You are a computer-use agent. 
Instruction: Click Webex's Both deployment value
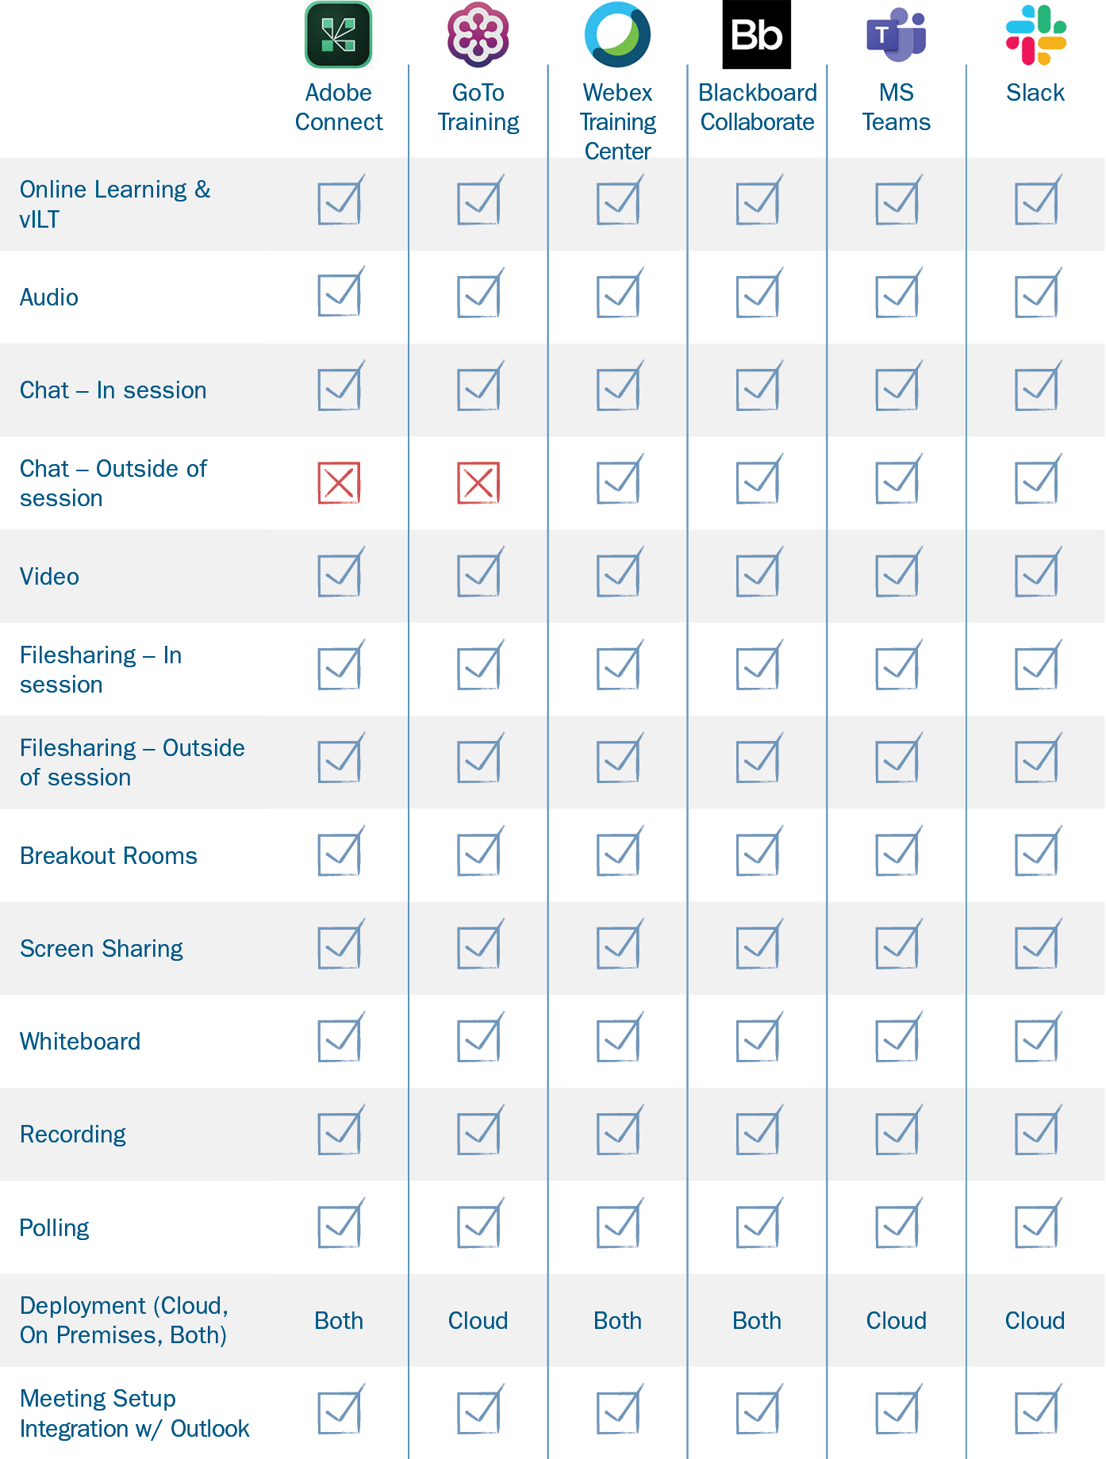[617, 1320]
